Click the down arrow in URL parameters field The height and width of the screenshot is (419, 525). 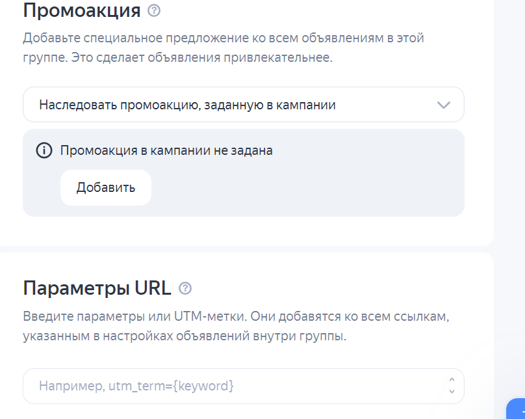click(x=452, y=392)
